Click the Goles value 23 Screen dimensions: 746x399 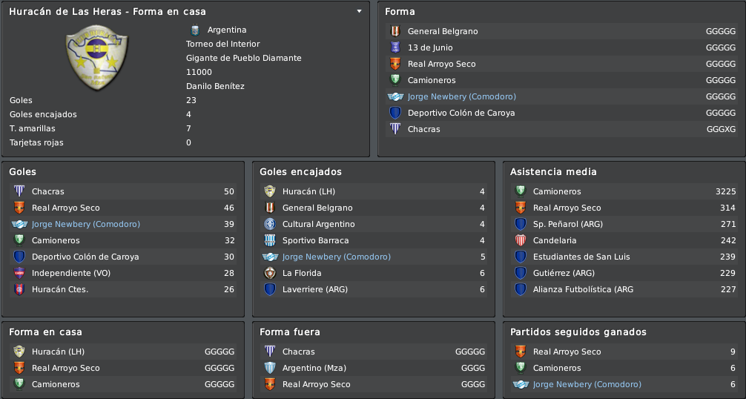[x=191, y=100]
